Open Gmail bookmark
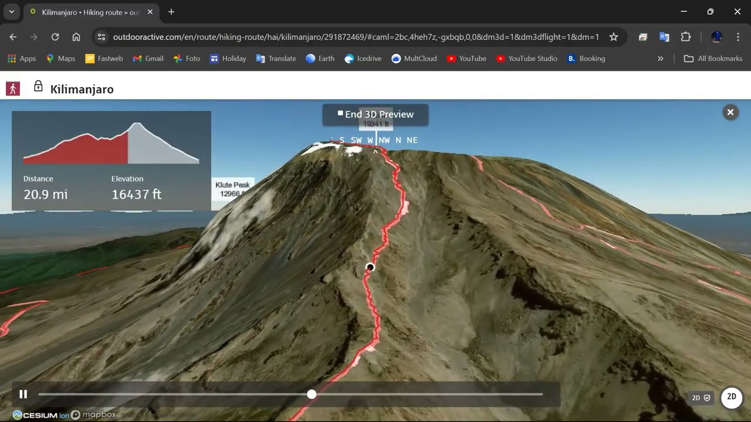Image resolution: width=751 pixels, height=422 pixels. [148, 59]
